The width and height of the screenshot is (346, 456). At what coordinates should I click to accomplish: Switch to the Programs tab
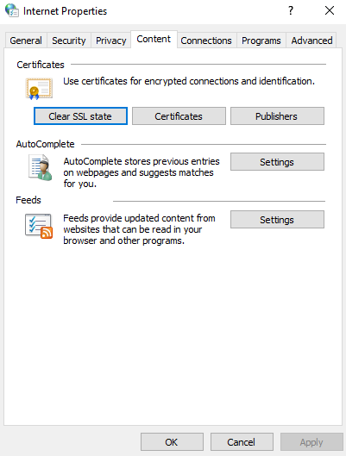(261, 41)
